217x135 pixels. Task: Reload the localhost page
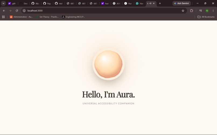coord(17,11)
